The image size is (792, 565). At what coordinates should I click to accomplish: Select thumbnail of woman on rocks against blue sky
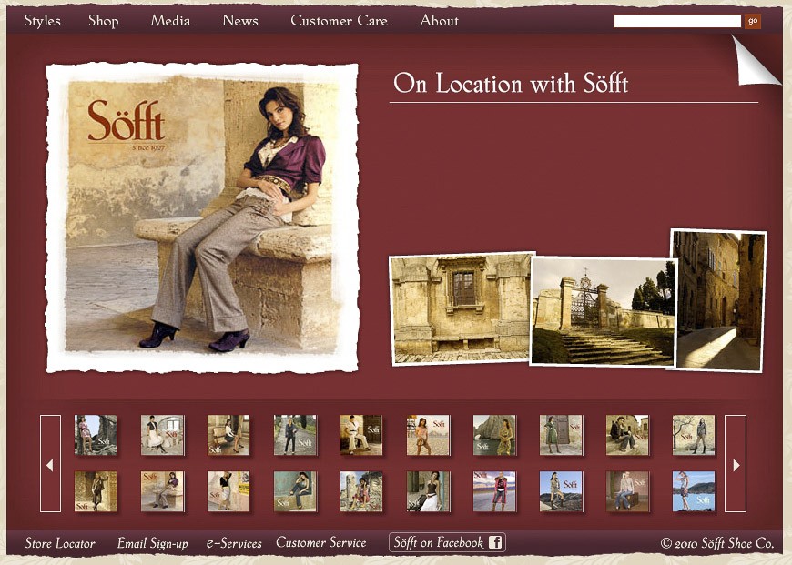pyautogui.click(x=561, y=491)
